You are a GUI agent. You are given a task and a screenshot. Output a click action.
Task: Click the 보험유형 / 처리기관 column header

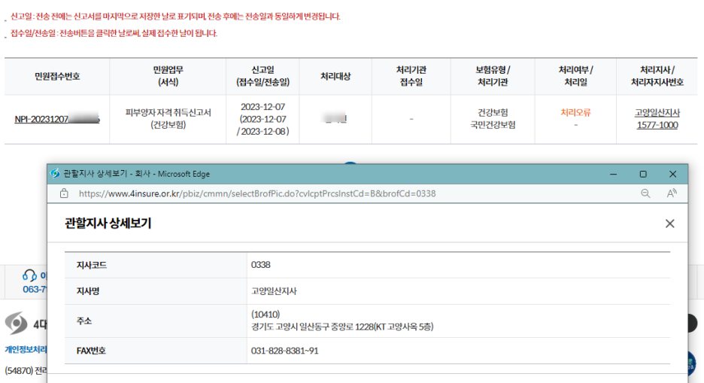(x=493, y=76)
